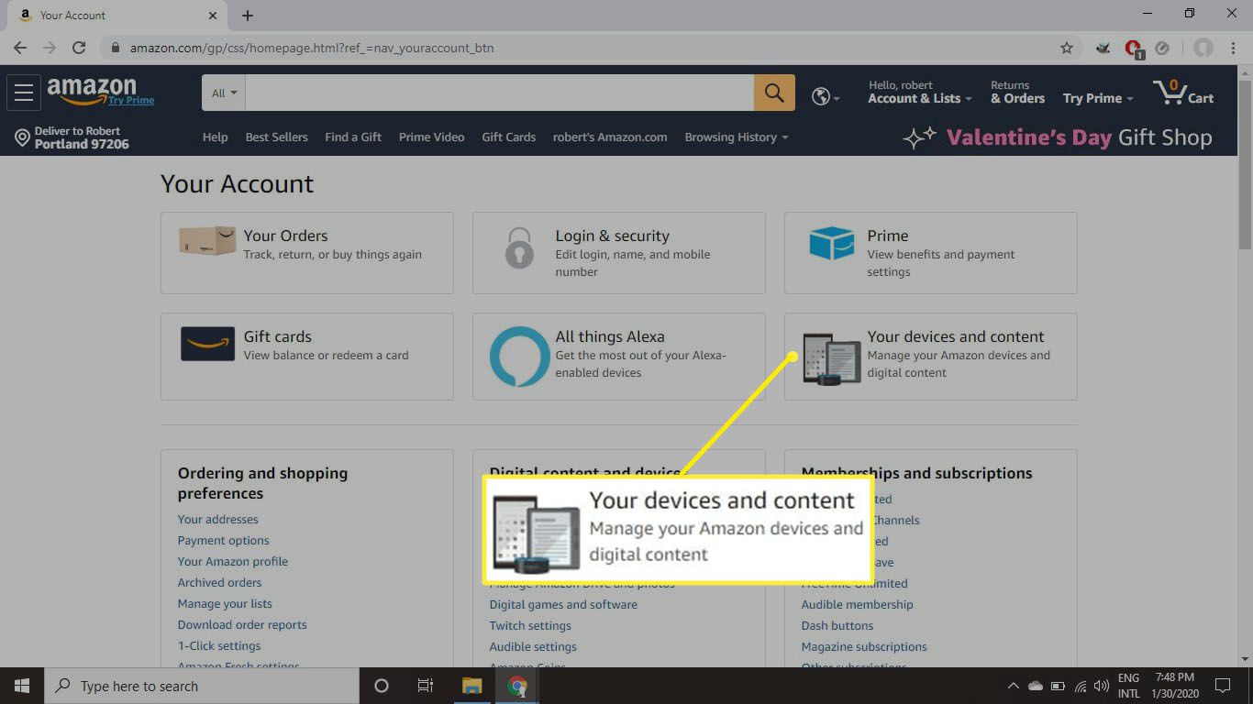
Task: Open Manage your lists link
Action: [225, 604]
